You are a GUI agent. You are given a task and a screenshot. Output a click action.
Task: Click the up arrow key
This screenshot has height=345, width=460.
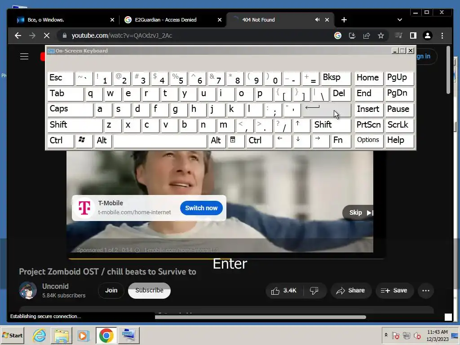point(301,125)
